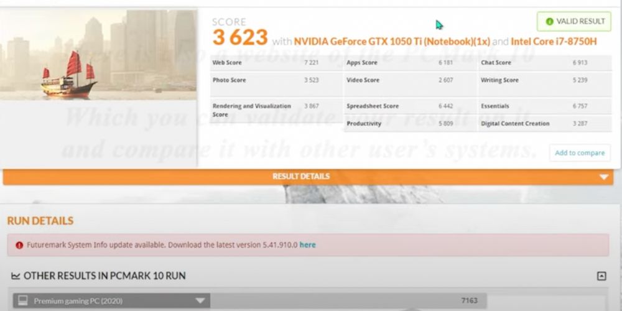Click the chart icon next to Other Results heading

tap(16, 276)
